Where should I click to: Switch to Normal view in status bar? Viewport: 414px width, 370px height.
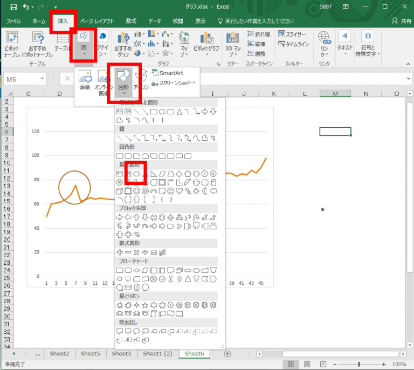(x=291, y=364)
